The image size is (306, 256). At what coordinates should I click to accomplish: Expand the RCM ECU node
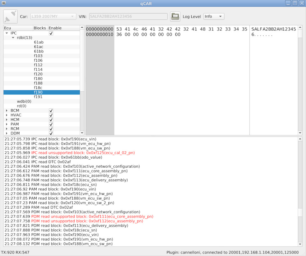pyautogui.click(x=7, y=129)
